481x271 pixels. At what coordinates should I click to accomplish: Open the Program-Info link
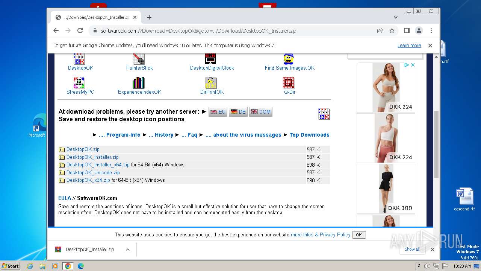[119, 135]
